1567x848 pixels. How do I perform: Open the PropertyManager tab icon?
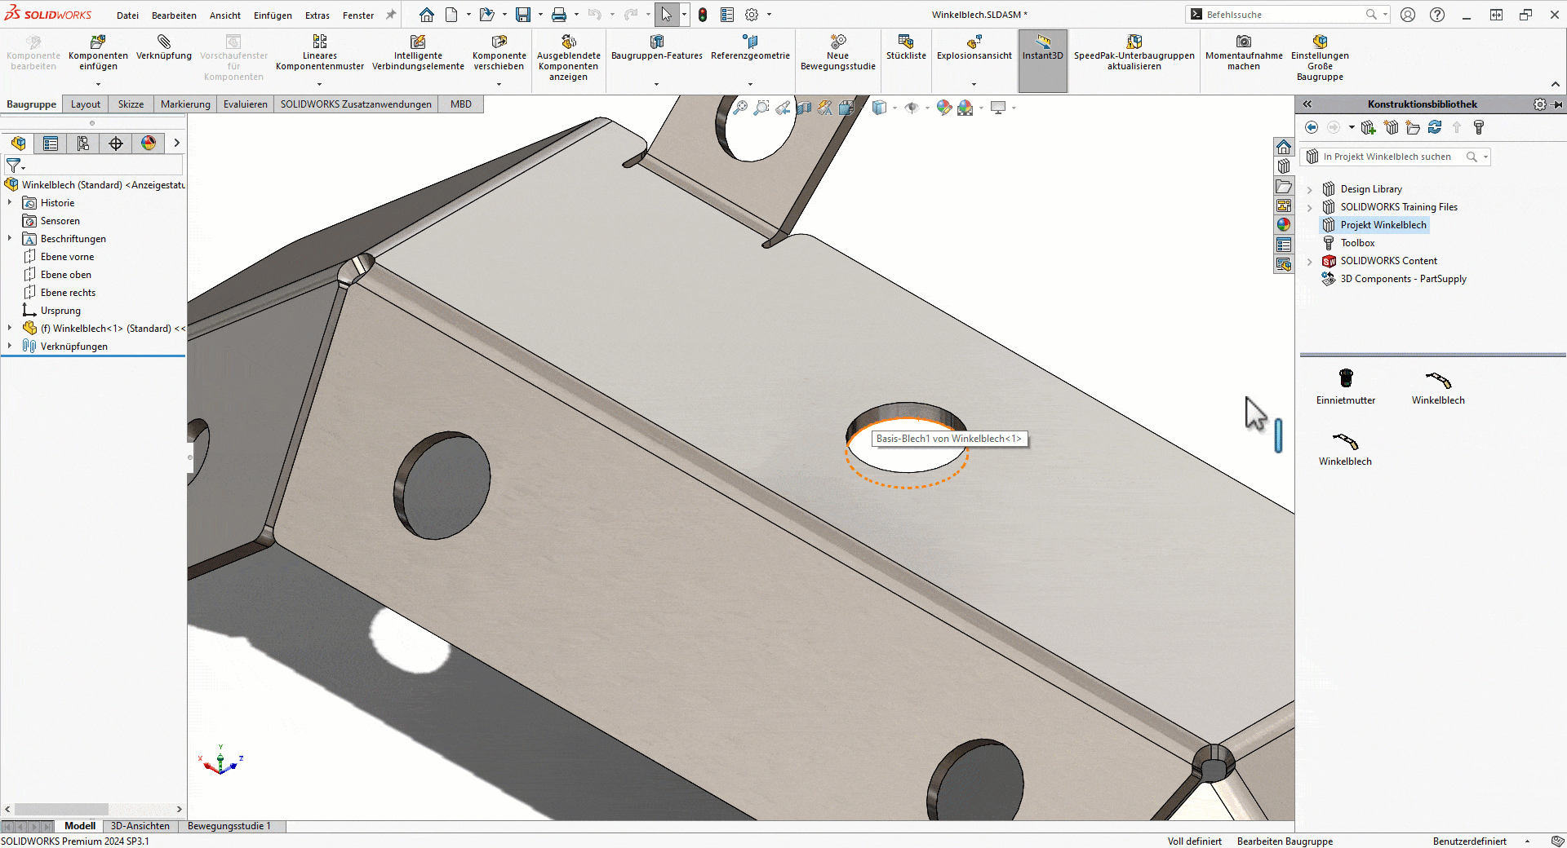click(x=51, y=144)
